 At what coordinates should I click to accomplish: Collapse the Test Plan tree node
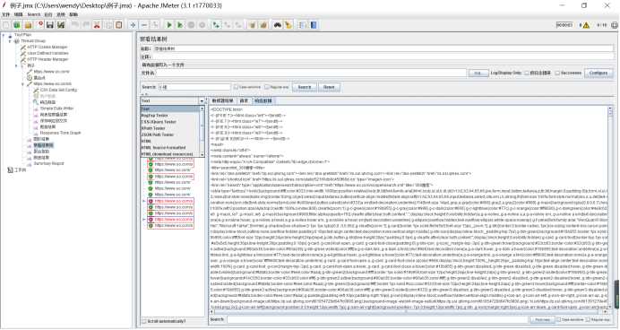pos(4,35)
